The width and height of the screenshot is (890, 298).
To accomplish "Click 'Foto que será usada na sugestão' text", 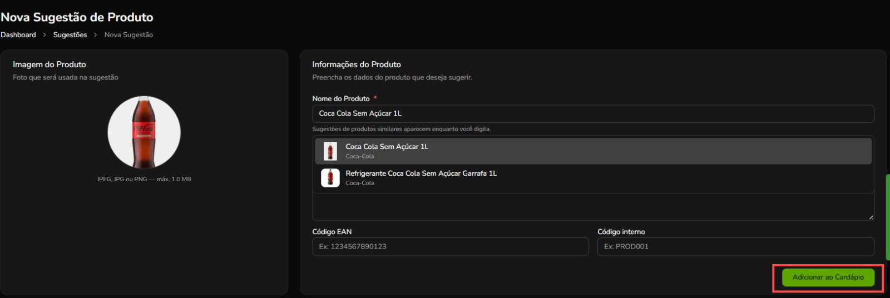I will [66, 77].
